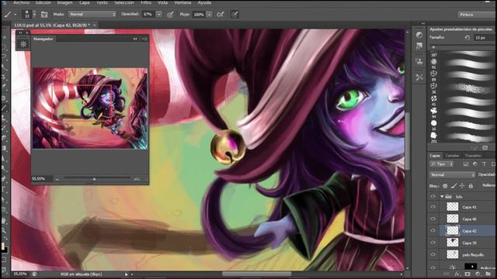This screenshot has height=279, width=497.
Task: Filter layers by adjustment layers icon
Action: click(x=474, y=164)
